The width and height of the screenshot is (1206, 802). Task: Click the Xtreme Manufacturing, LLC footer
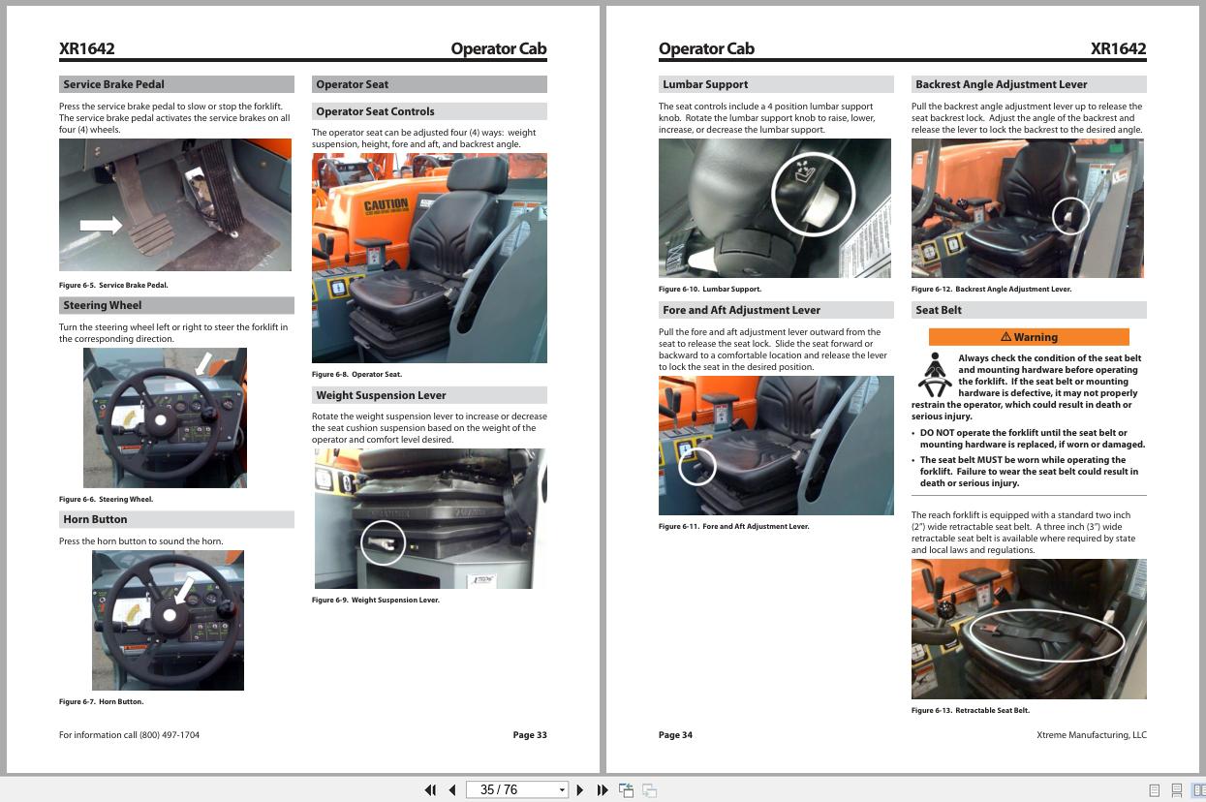pyautogui.click(x=1092, y=735)
